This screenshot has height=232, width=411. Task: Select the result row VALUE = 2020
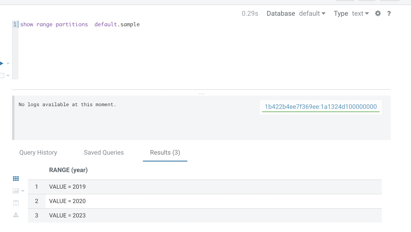(67, 201)
